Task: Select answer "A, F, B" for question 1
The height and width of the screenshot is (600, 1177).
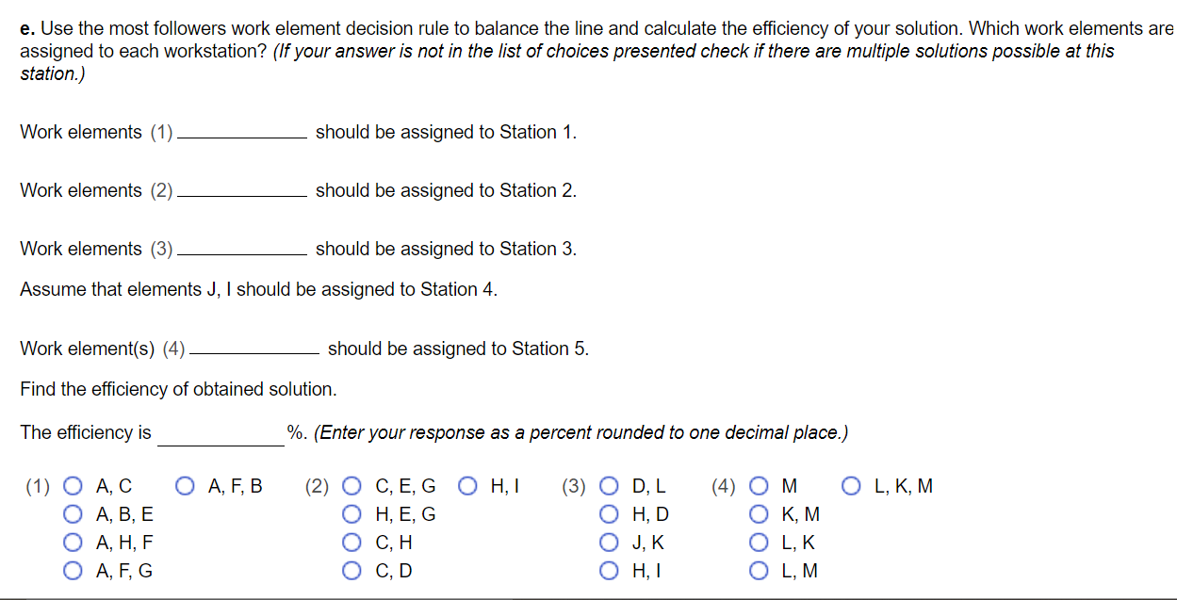Action: coord(185,486)
